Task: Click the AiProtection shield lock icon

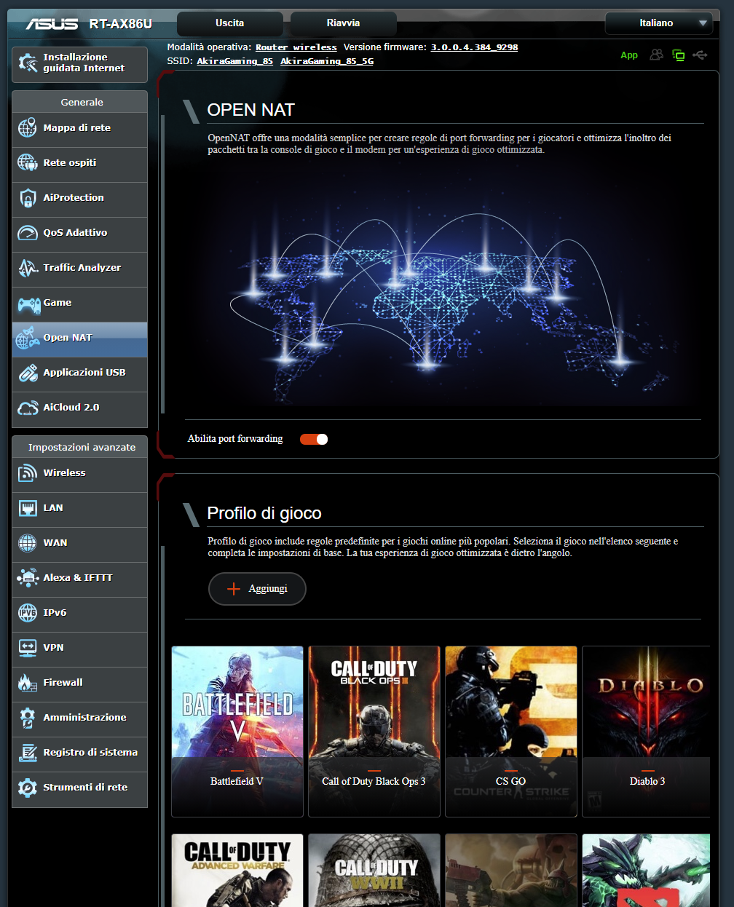Action: tap(28, 198)
